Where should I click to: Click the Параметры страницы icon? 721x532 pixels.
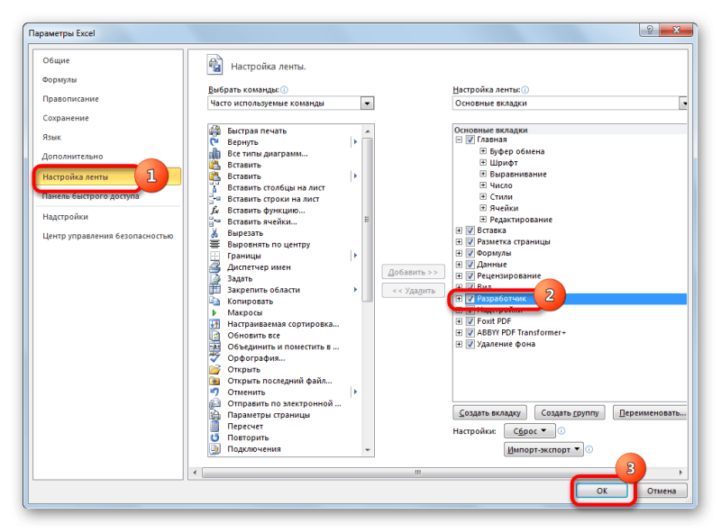click(x=214, y=415)
